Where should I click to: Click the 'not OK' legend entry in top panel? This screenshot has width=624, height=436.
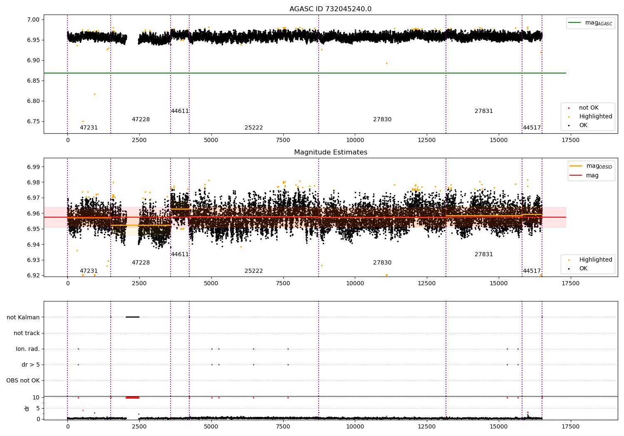tap(584, 108)
